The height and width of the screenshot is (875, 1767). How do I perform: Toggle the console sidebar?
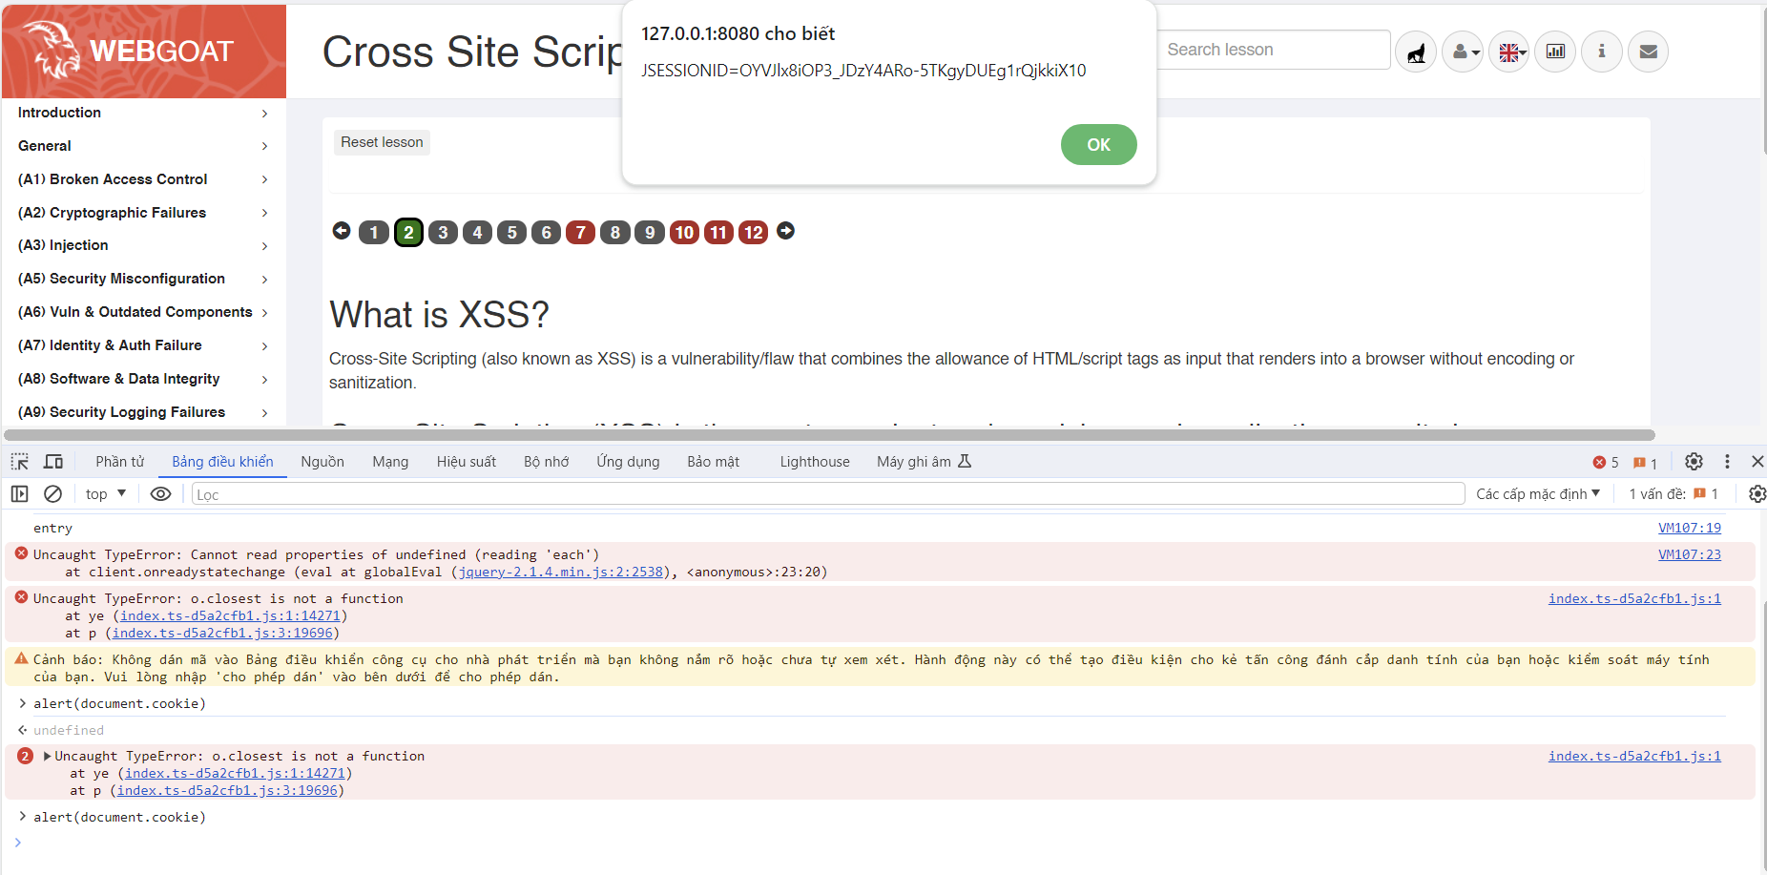point(19,493)
